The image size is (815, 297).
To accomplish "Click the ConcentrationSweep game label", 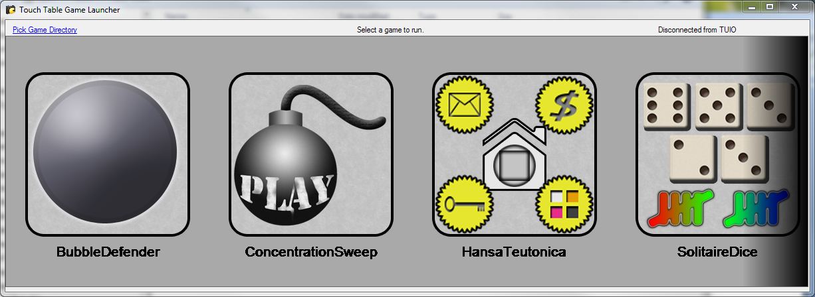I will [311, 253].
